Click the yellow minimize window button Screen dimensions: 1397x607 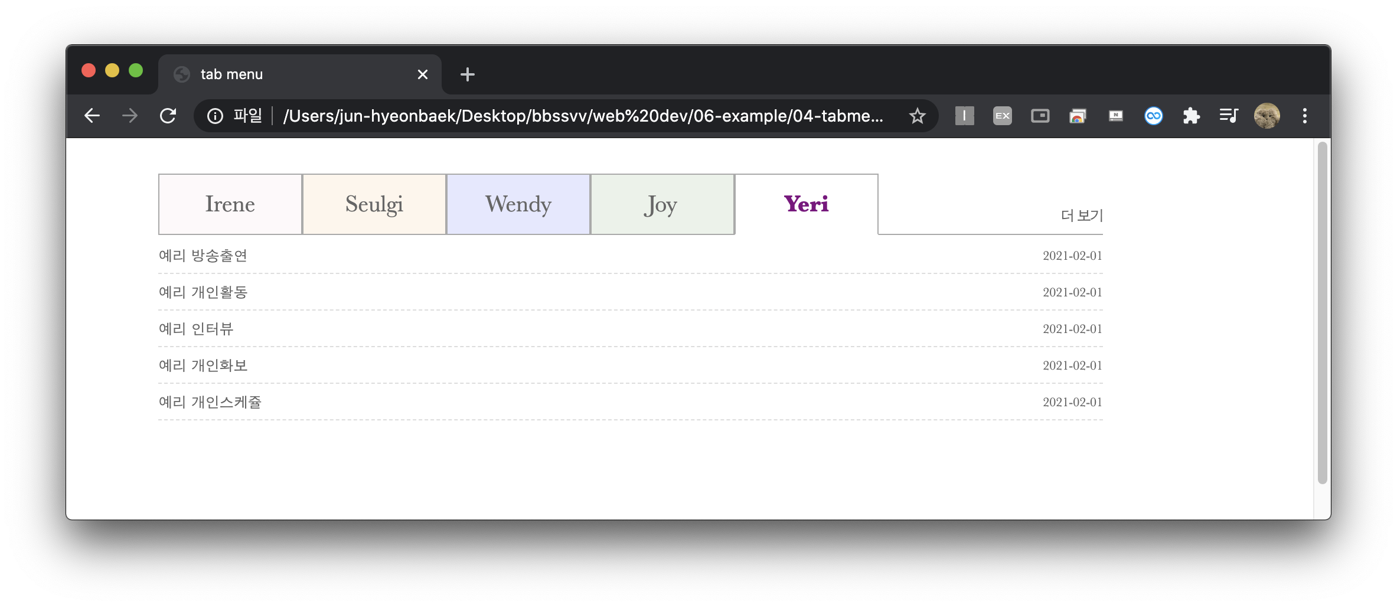(x=112, y=71)
